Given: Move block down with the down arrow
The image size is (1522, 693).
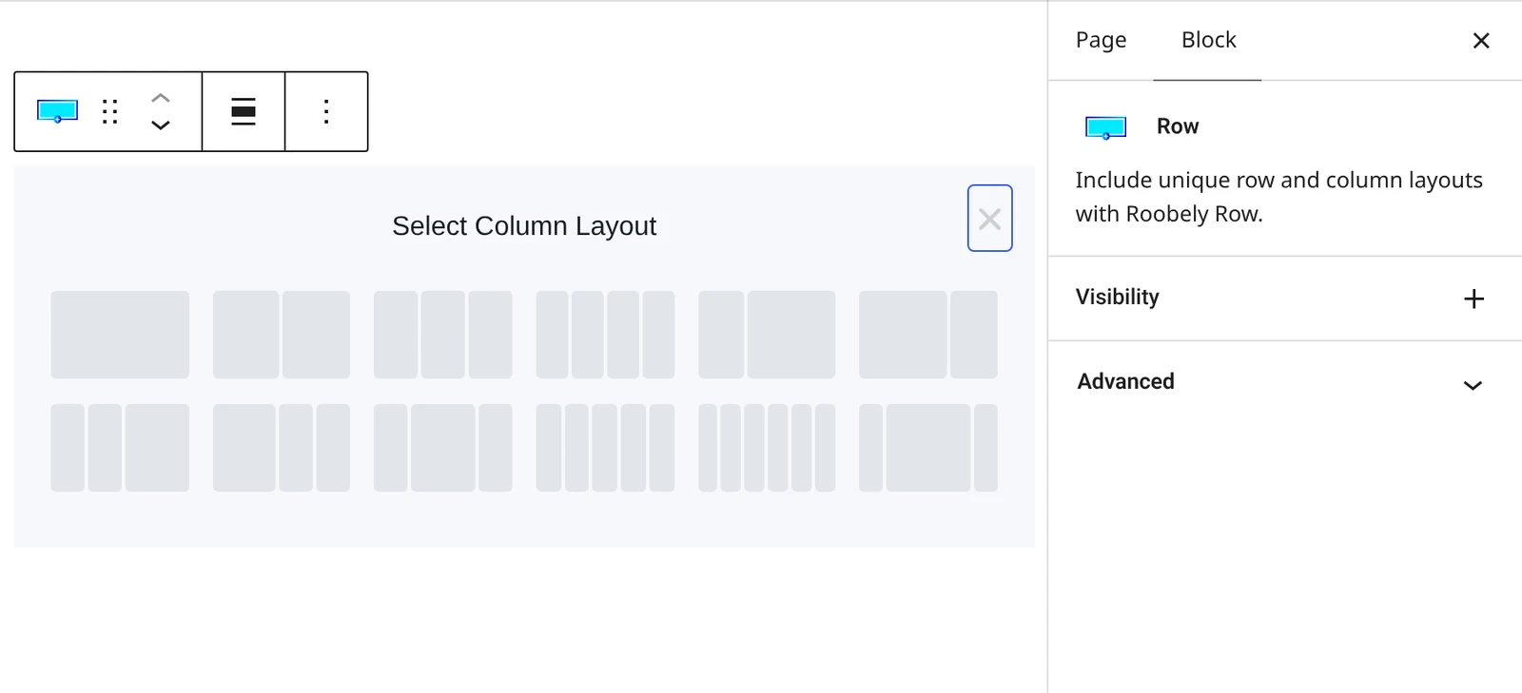Looking at the screenshot, I should point(161,125).
